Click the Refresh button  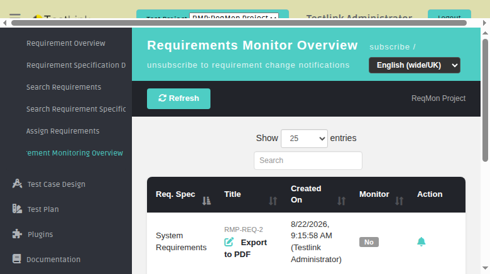click(179, 98)
